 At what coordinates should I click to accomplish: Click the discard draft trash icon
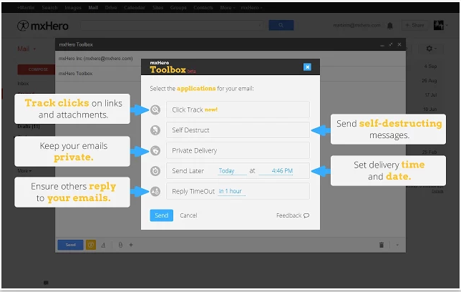[382, 245]
